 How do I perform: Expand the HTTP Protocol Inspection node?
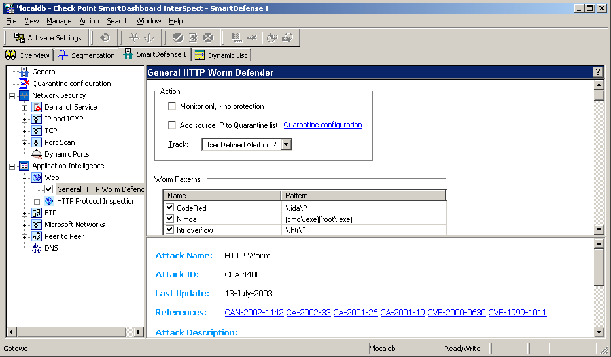pyautogui.click(x=37, y=202)
